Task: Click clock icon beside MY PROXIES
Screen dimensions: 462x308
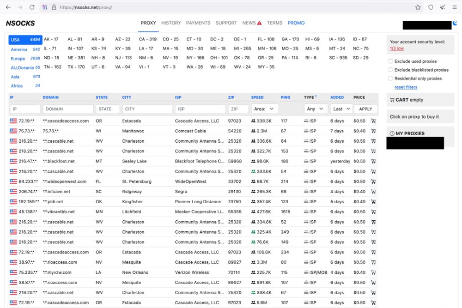Action: pyautogui.click(x=392, y=133)
